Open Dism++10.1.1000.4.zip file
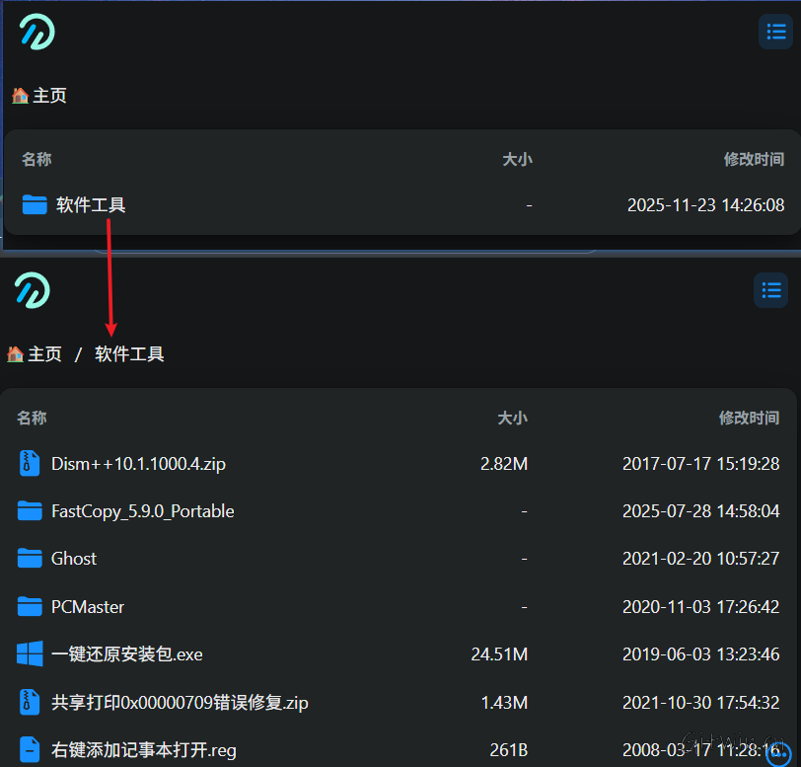Viewport: 801px width, 767px height. pyautogui.click(x=138, y=464)
